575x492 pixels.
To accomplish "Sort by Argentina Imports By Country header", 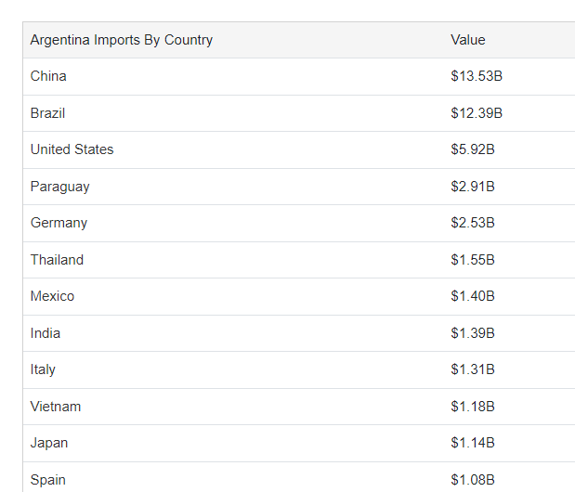I will 122,40.
